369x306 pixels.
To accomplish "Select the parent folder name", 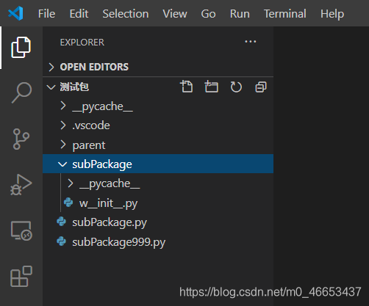I will point(89,145).
